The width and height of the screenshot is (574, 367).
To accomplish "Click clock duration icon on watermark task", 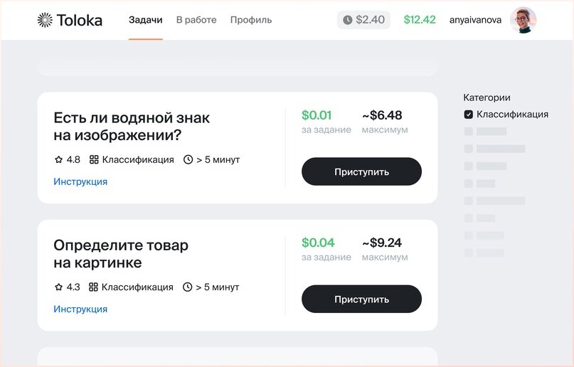I will point(188,160).
